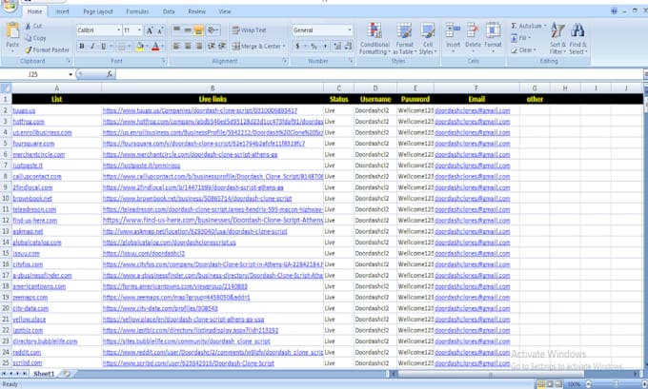
Task: Align text to the top
Action: click(x=176, y=29)
